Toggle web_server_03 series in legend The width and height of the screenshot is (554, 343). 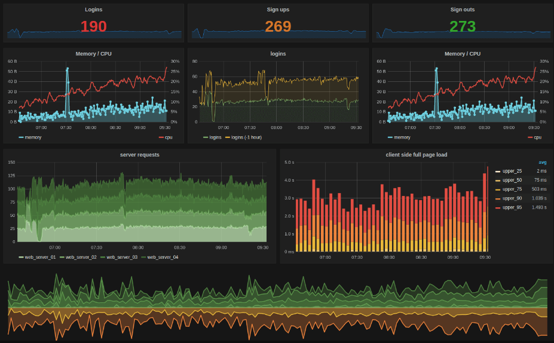pos(122,257)
